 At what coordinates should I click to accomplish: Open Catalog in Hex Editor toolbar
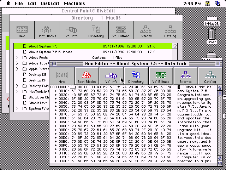click(210, 76)
